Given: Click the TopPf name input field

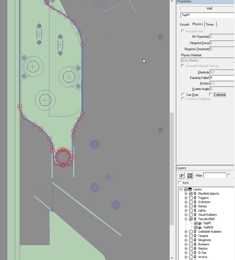Looking at the screenshot, I should click(x=208, y=15).
